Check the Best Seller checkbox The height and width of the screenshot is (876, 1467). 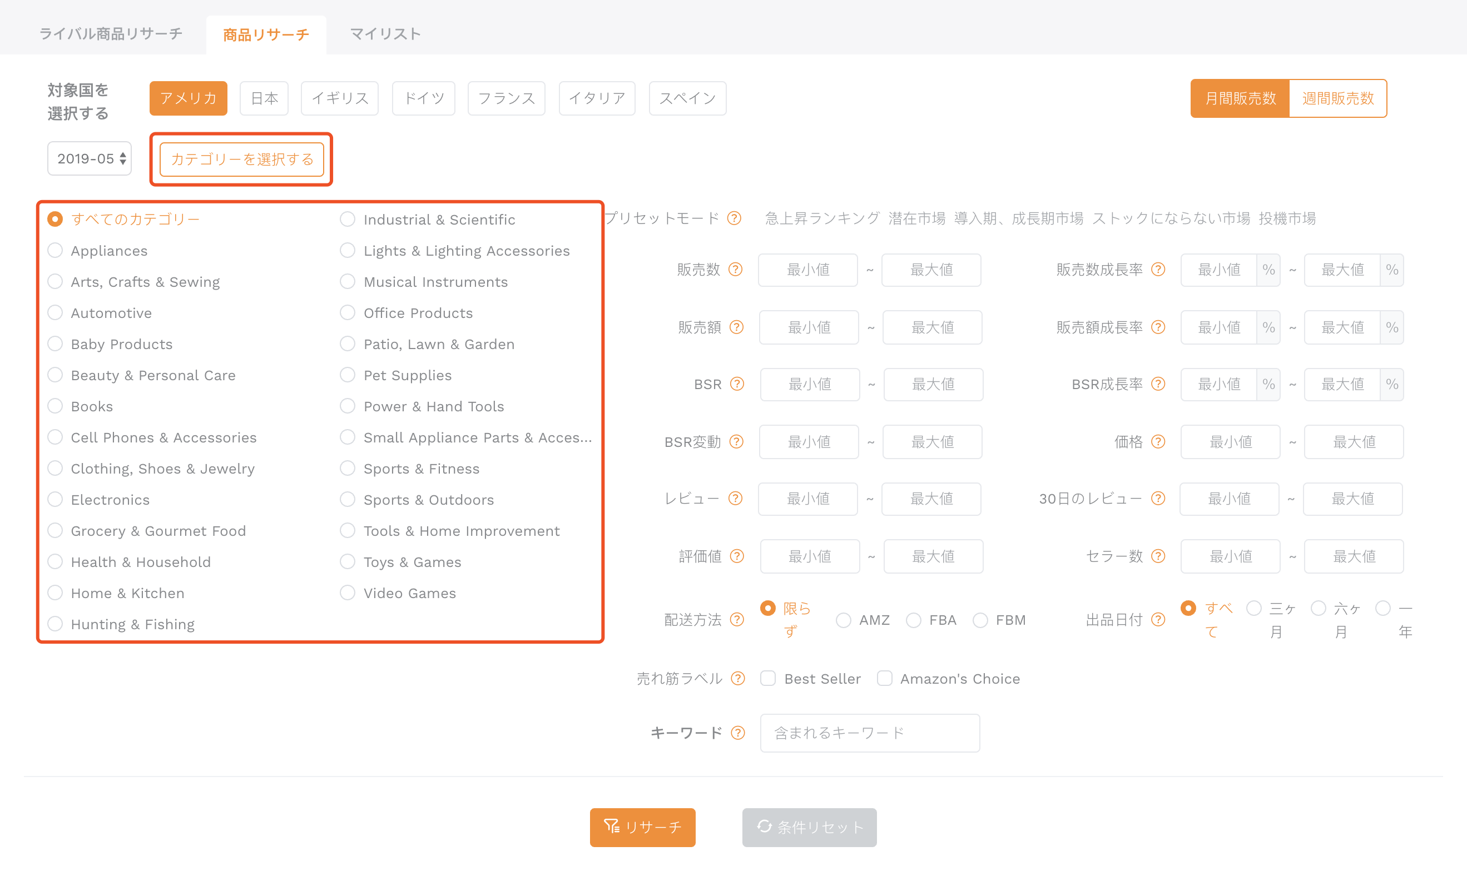point(769,678)
